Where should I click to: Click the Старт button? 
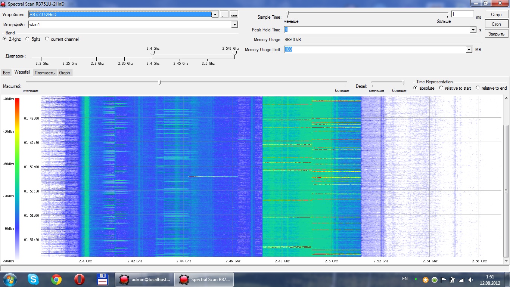click(x=497, y=15)
